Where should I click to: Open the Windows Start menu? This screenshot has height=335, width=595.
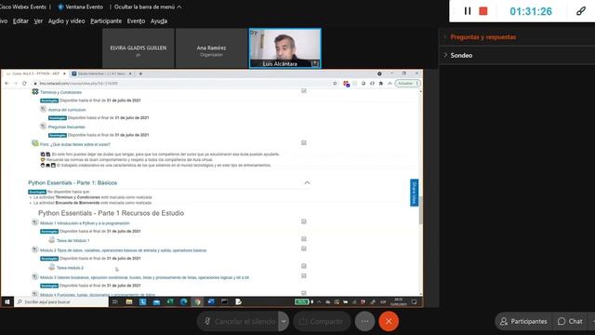(7, 301)
